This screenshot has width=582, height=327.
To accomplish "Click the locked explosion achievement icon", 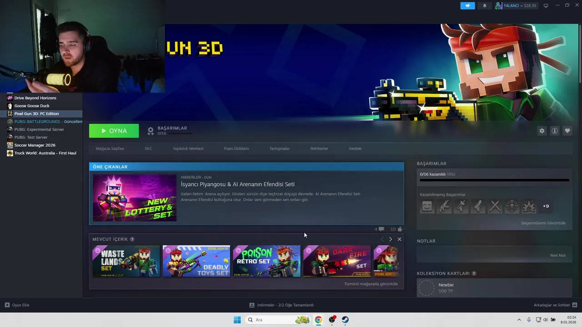I will pos(529,207).
